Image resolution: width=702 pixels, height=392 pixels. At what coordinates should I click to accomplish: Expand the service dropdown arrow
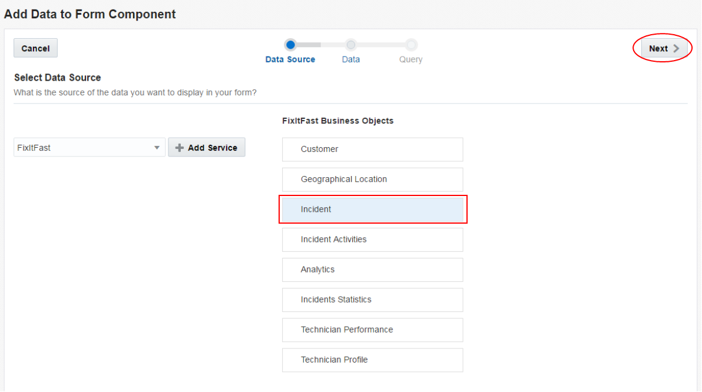(157, 148)
